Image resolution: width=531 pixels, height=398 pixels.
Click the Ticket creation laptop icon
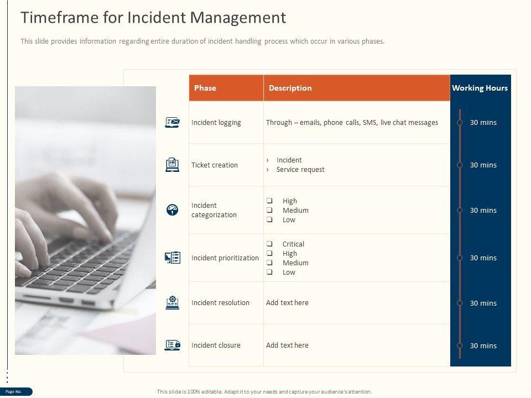point(172,165)
